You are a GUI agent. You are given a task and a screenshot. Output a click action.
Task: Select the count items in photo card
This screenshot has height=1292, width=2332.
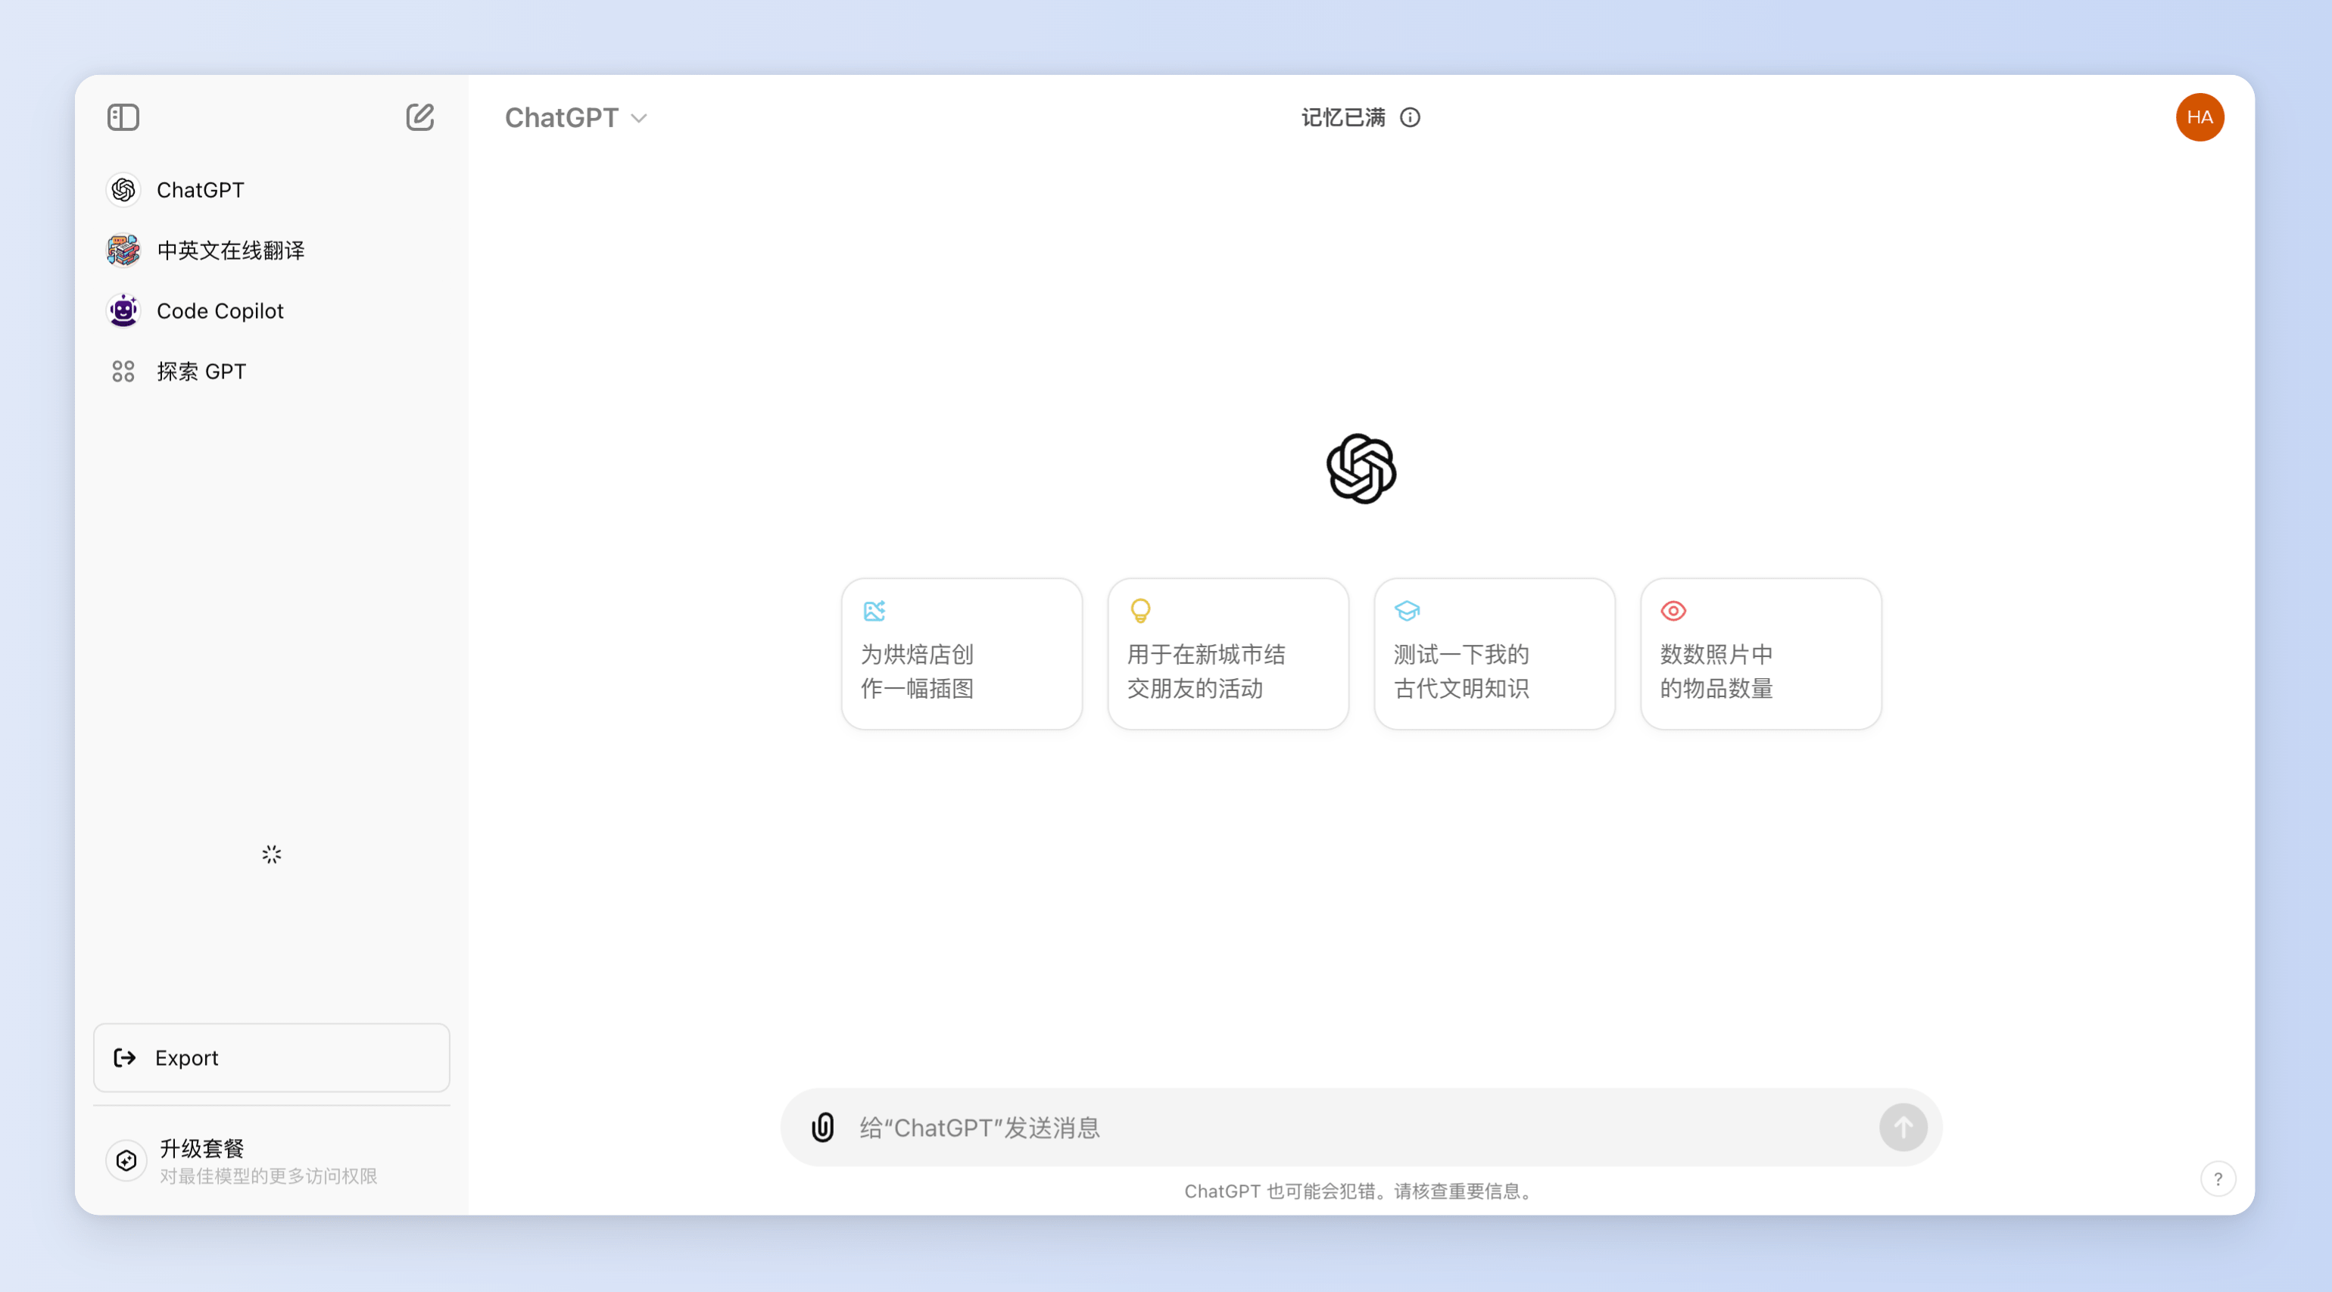(1761, 654)
